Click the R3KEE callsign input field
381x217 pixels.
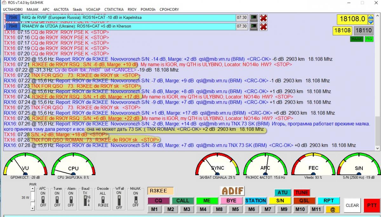160,191
